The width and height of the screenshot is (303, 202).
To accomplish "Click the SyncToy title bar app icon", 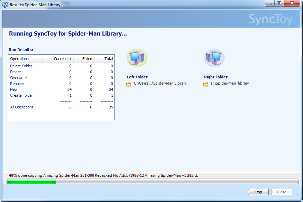I will pos(5,4).
